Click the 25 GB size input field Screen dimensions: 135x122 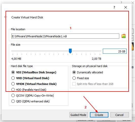coord(115,51)
